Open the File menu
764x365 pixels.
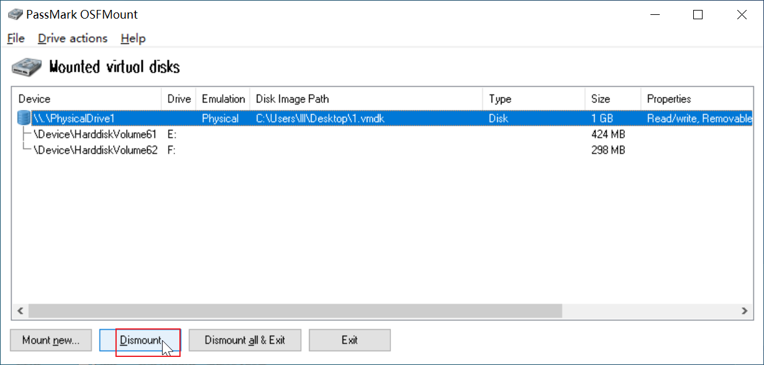tap(16, 38)
